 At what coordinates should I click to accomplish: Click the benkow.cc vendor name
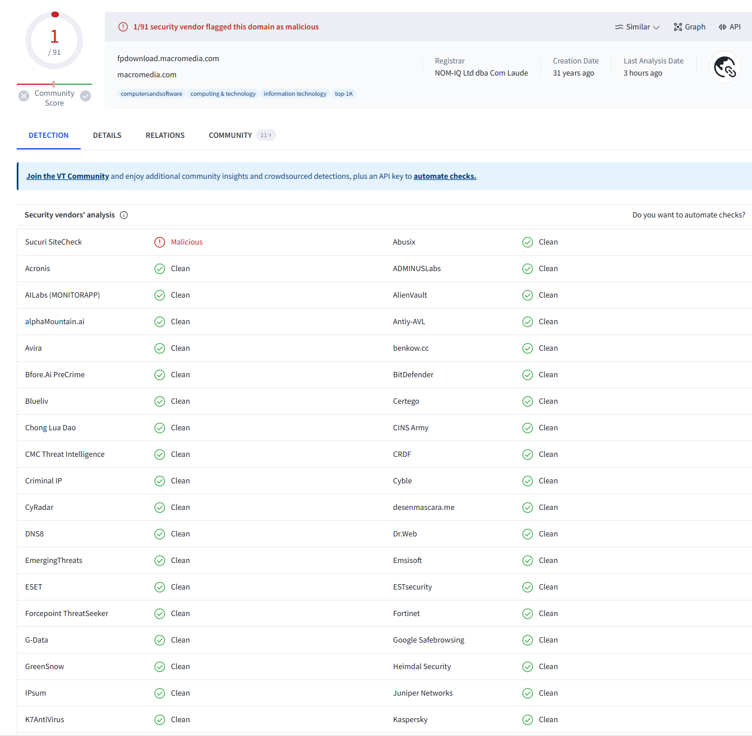411,348
